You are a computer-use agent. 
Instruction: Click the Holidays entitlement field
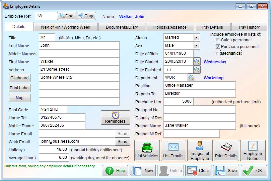pyautogui.click(x=54, y=149)
